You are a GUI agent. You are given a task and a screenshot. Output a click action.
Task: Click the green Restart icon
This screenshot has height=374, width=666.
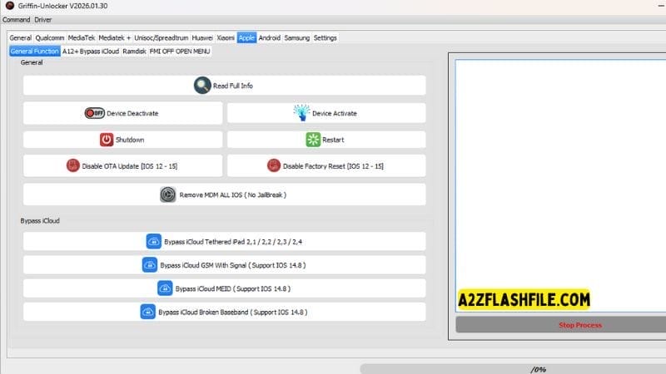(x=313, y=140)
